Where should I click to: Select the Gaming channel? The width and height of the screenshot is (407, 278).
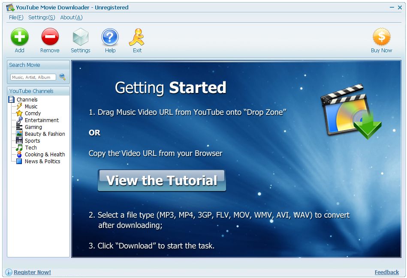point(33,127)
